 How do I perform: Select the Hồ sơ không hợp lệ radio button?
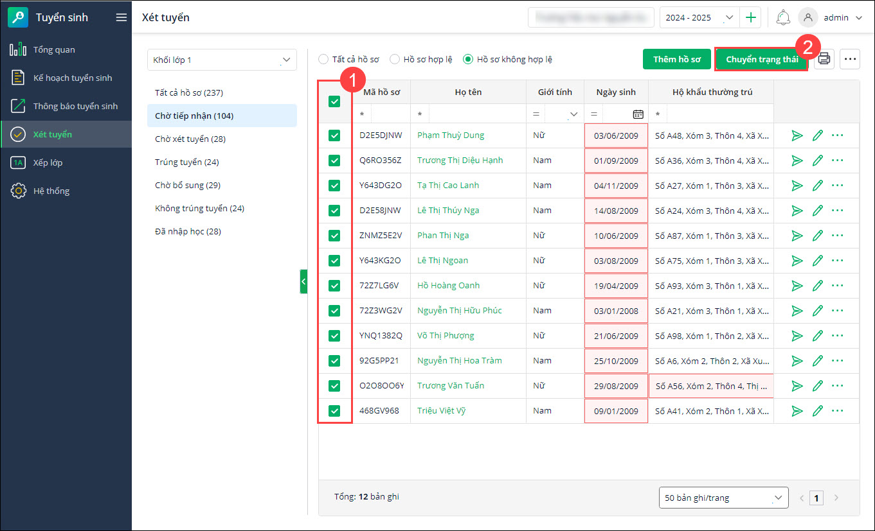pyautogui.click(x=469, y=59)
